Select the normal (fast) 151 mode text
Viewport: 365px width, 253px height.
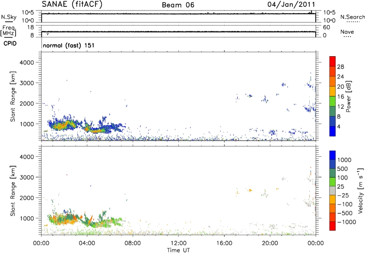[x=69, y=45]
